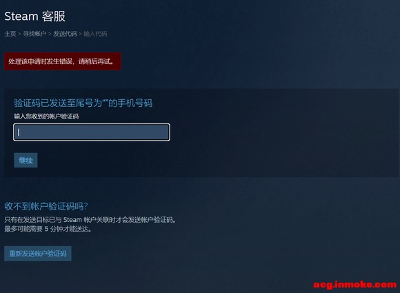Click the 主页 breadcrumb link
This screenshot has width=400, height=293.
10,34
